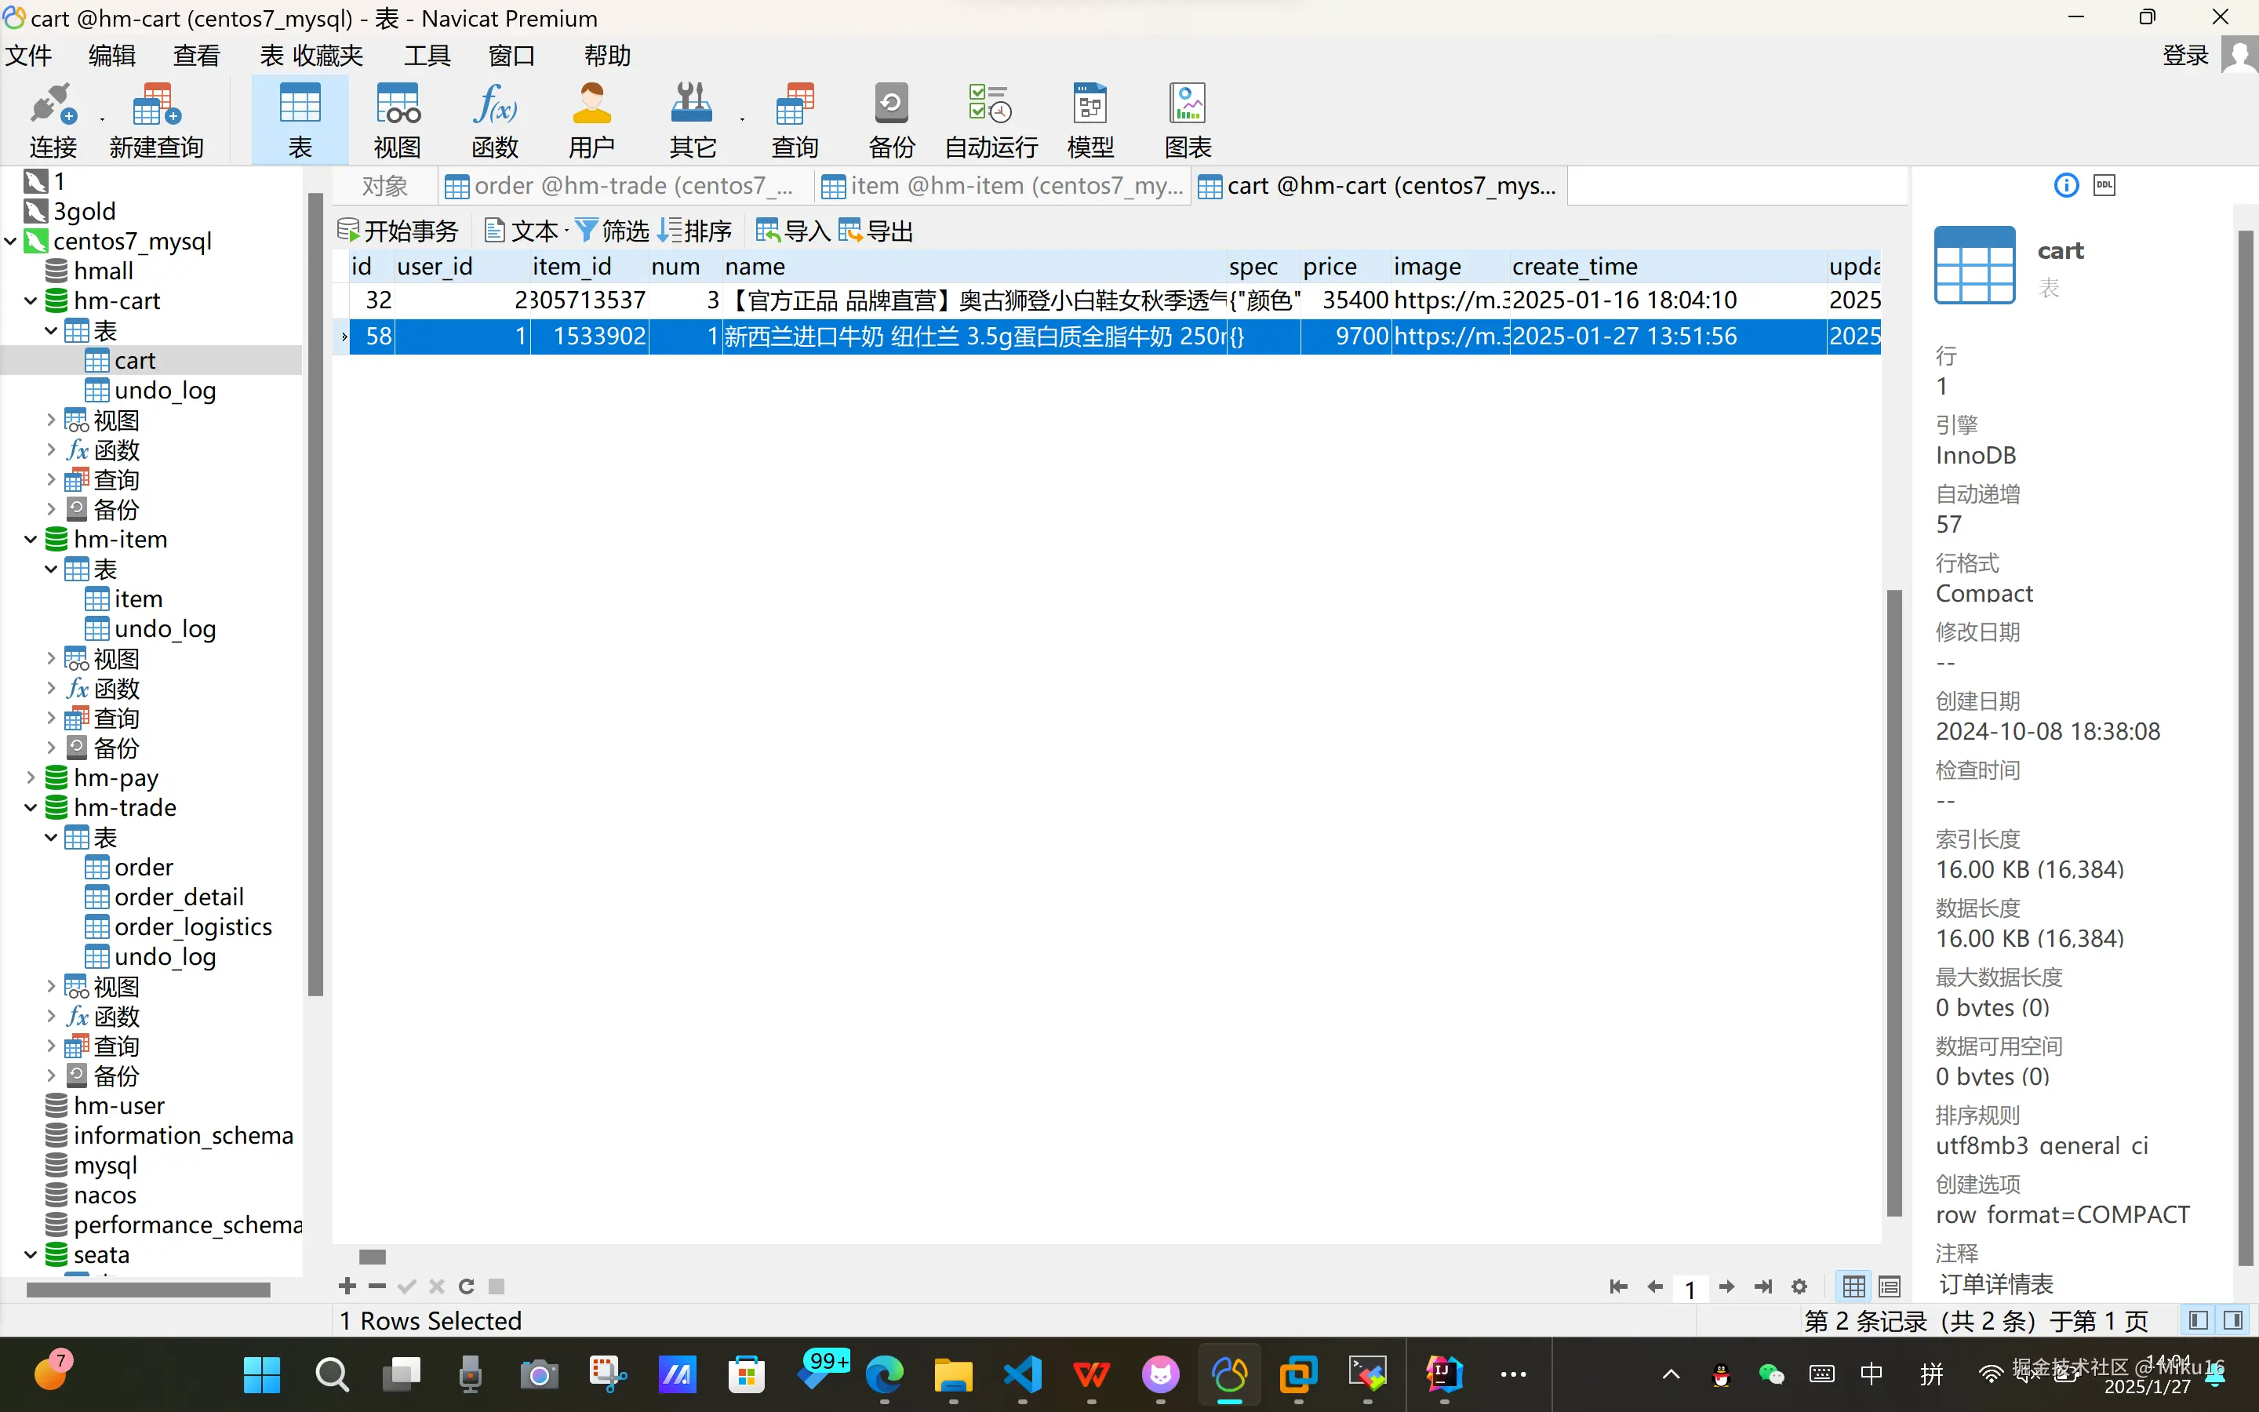Screen dimensions: 2259x1412
Task: Collapse the hm-trade database node
Action: coord(31,807)
